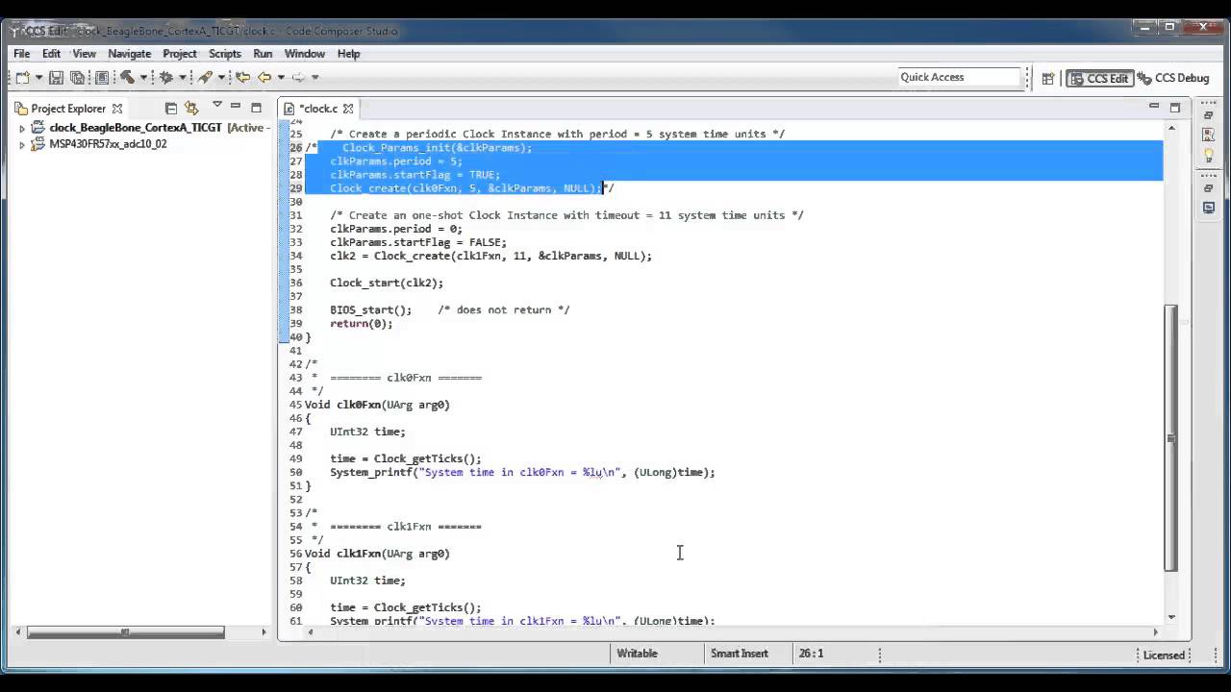Click the Back navigation arrow icon
Image resolution: width=1231 pixels, height=692 pixels.
click(x=264, y=77)
